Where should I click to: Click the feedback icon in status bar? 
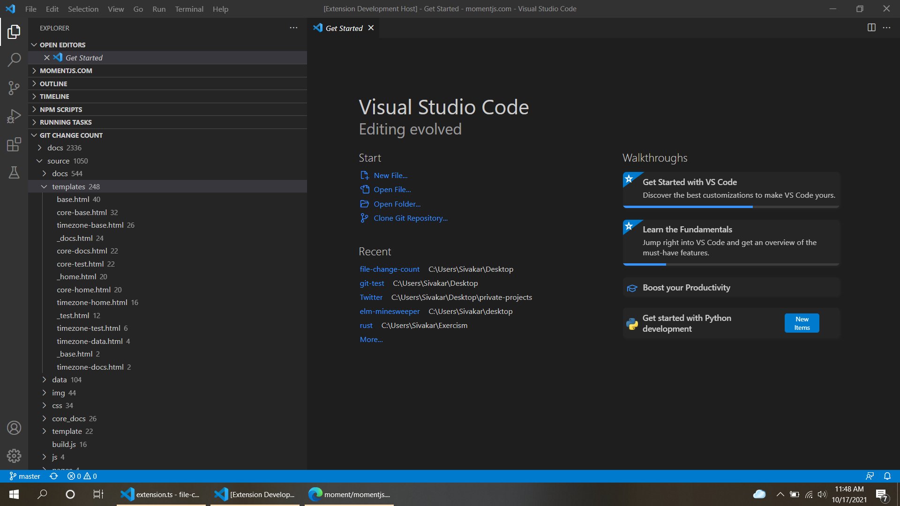tap(870, 476)
